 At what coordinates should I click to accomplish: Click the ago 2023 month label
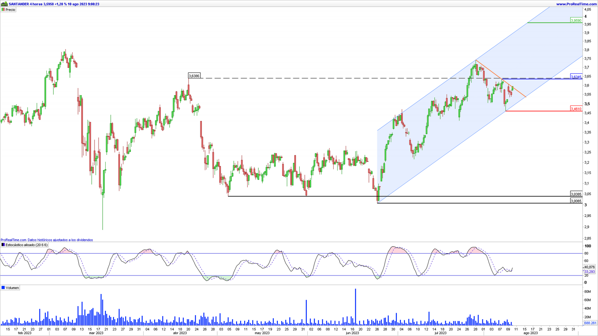[x=531, y=333]
